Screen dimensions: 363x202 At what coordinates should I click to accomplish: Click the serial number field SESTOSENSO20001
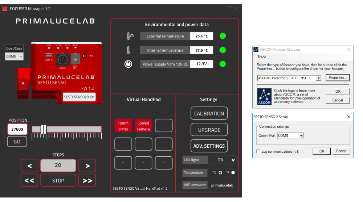79,97
